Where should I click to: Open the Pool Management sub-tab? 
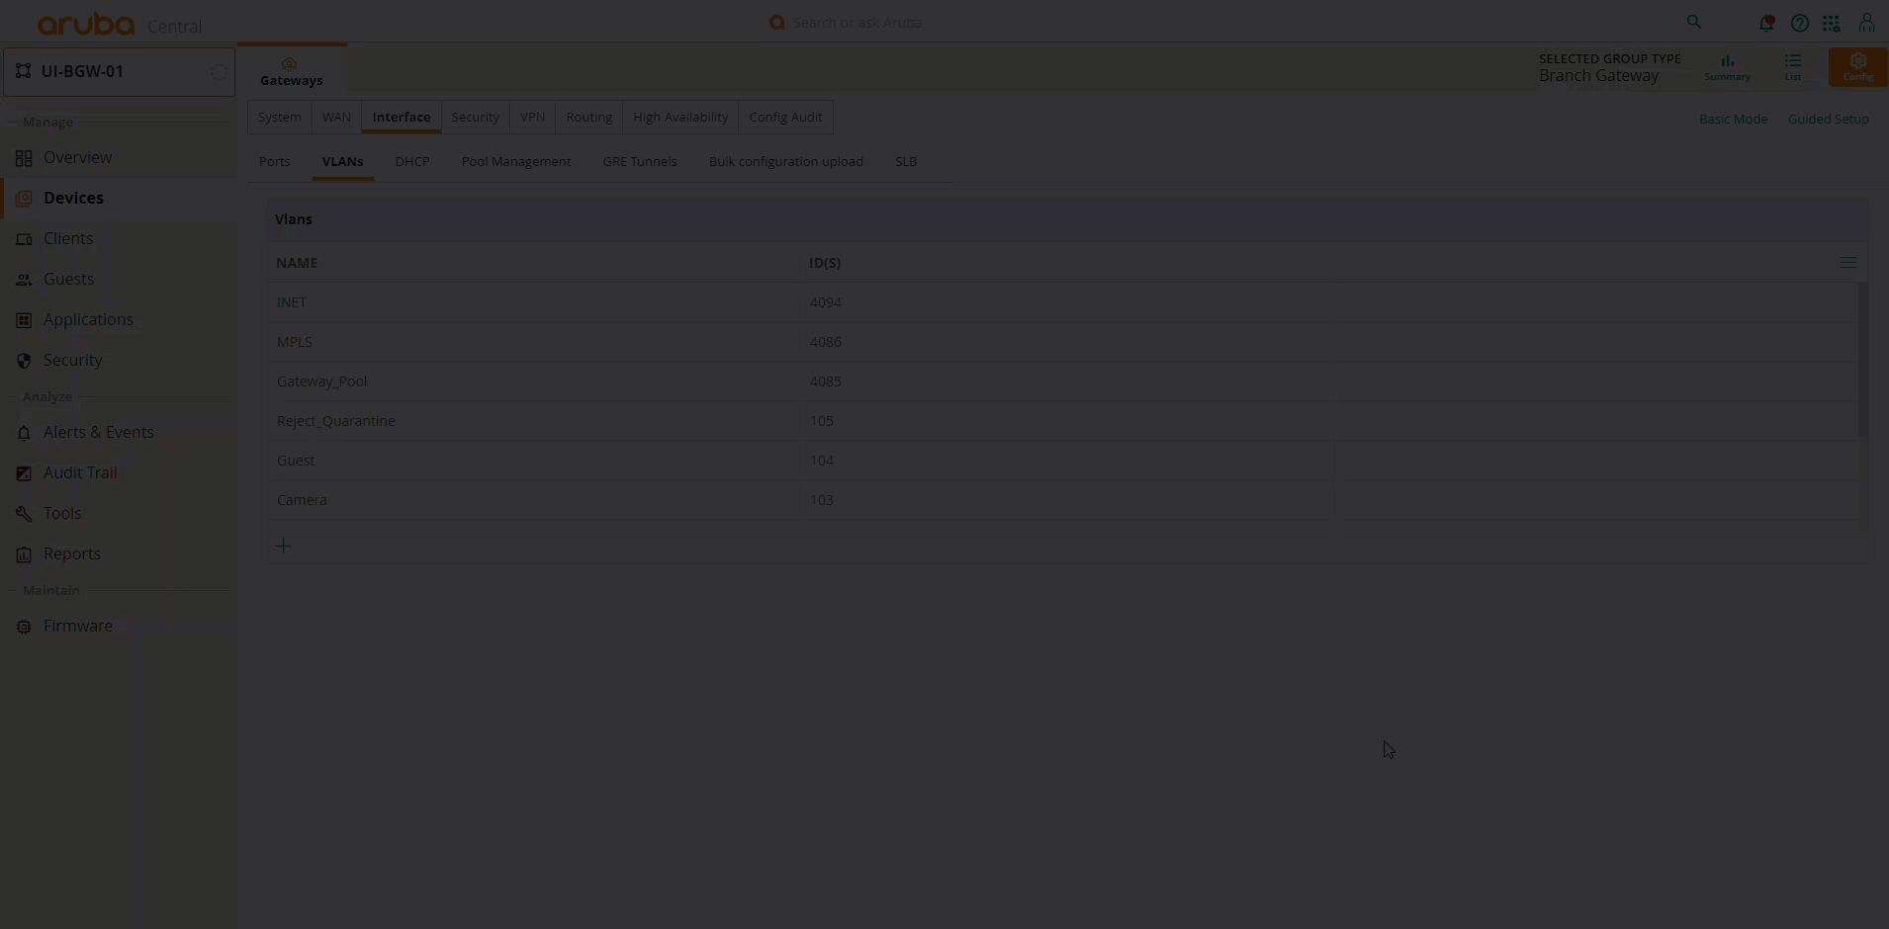tap(515, 162)
